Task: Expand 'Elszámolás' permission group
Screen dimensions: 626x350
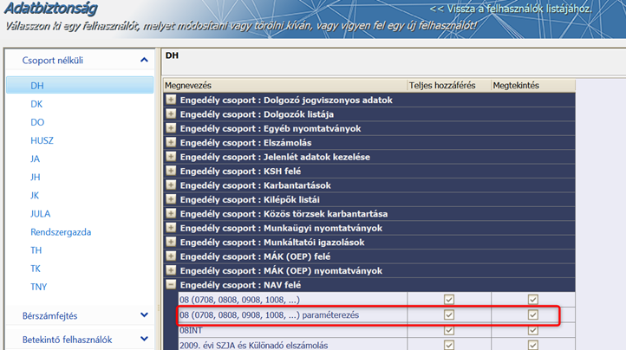Action: [x=171, y=142]
